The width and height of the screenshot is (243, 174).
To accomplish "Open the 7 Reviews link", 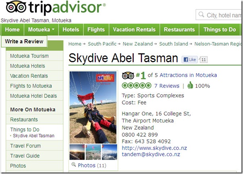I will click(x=167, y=86).
